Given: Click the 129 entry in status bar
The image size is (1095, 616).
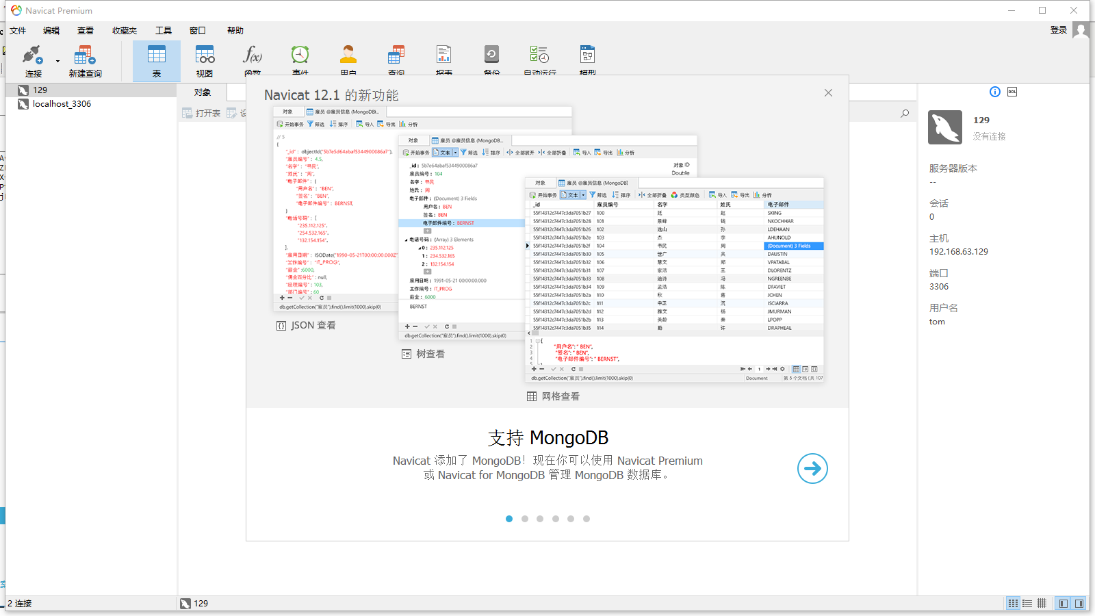Looking at the screenshot, I should (x=194, y=603).
